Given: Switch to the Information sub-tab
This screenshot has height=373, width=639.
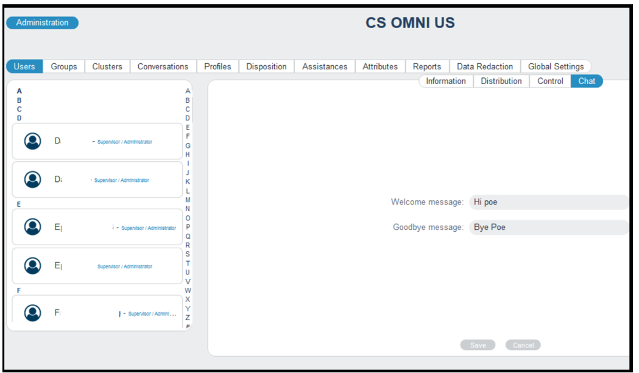Looking at the screenshot, I should (x=446, y=81).
